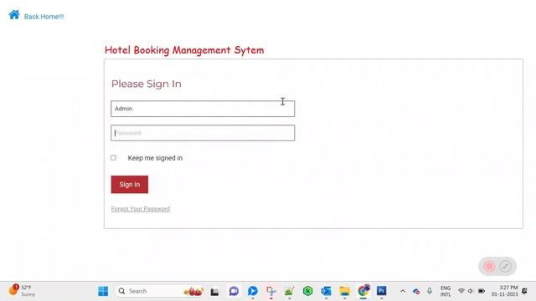Check the Keep me signed in box
Viewport: 536px width, 301px height.
114,158
